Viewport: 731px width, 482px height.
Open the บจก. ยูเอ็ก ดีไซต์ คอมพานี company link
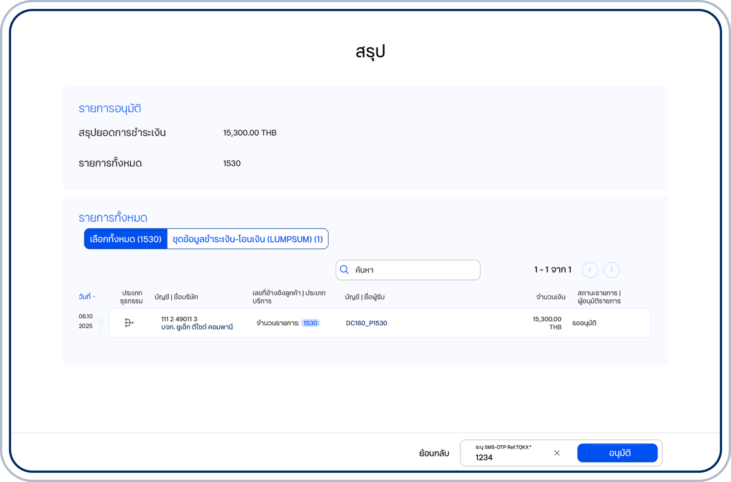pyautogui.click(x=196, y=327)
